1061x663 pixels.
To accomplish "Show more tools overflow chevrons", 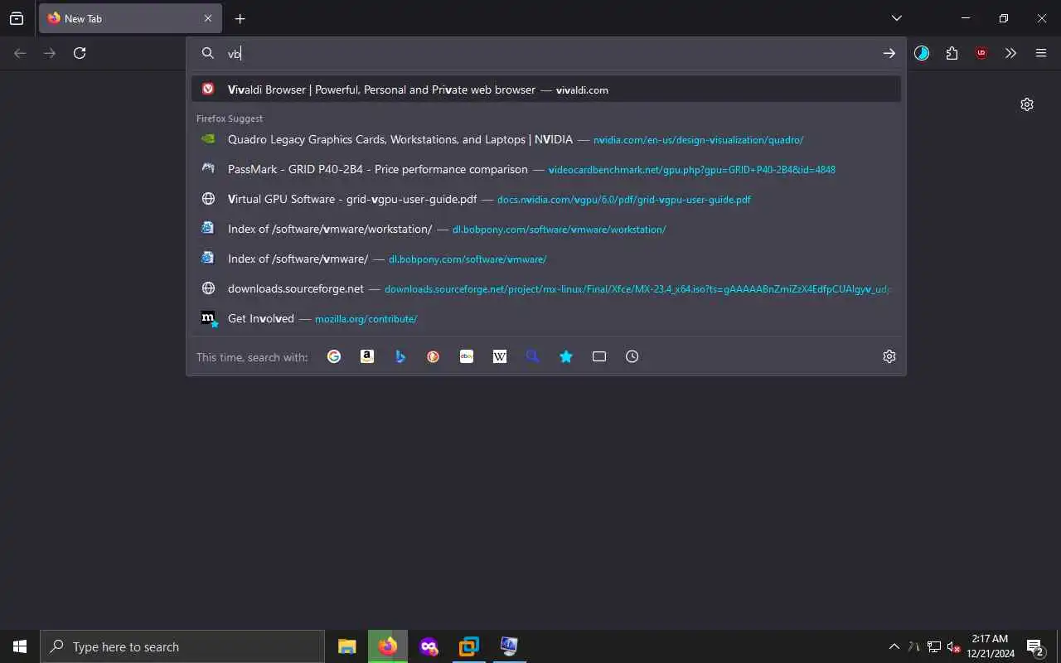I will (x=1010, y=53).
